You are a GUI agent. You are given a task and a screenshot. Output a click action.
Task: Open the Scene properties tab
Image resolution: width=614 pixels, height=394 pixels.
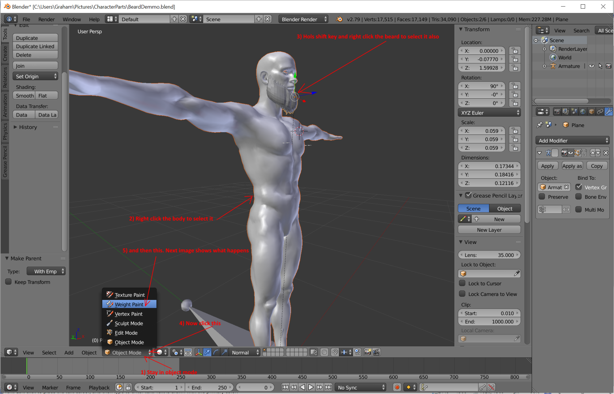point(574,112)
